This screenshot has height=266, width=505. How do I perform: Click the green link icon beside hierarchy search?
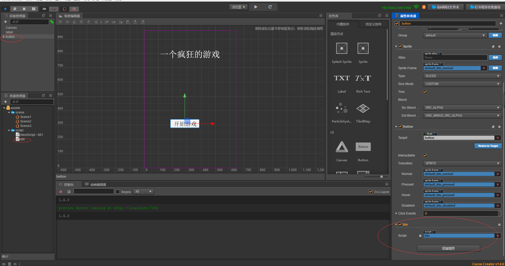pos(52,22)
